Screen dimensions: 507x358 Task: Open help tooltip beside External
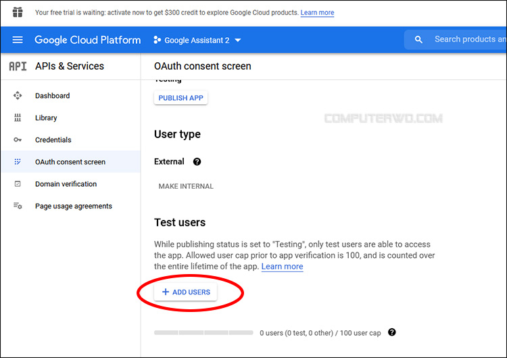[197, 162]
